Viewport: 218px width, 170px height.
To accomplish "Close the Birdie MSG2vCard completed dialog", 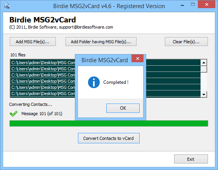I will point(137,58).
